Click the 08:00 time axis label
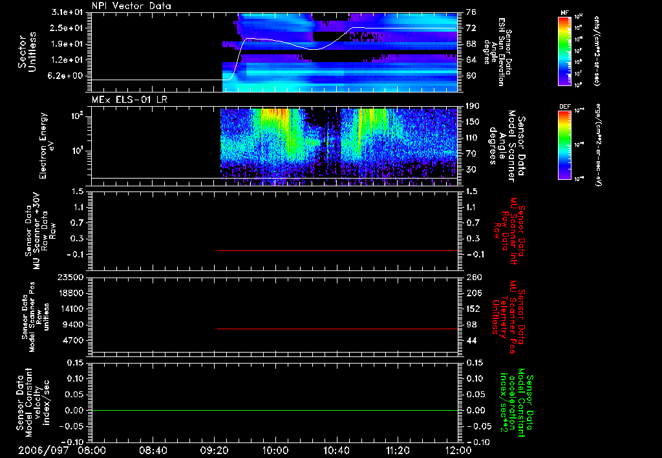 [91, 450]
